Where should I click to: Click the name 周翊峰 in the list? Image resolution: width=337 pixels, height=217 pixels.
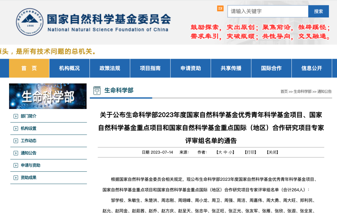(x=184, y=200)
